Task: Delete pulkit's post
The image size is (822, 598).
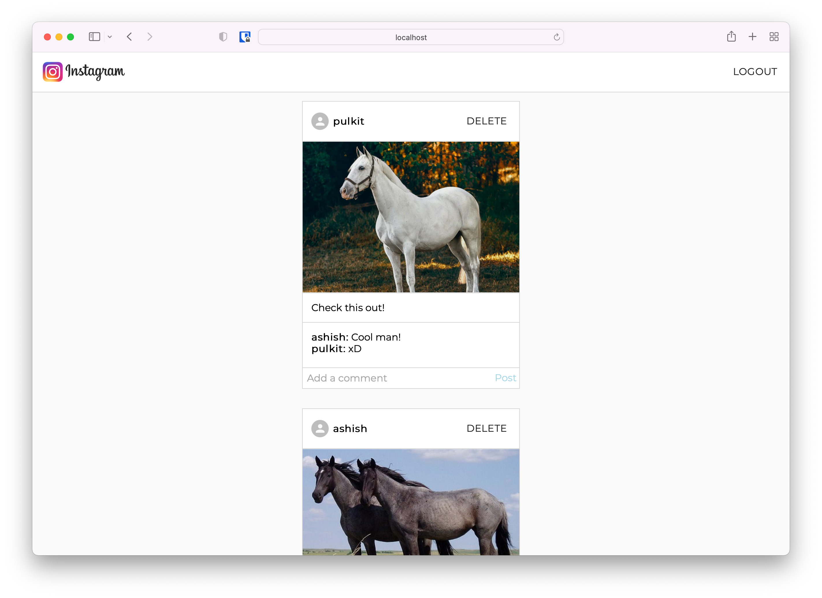Action: pyautogui.click(x=486, y=121)
